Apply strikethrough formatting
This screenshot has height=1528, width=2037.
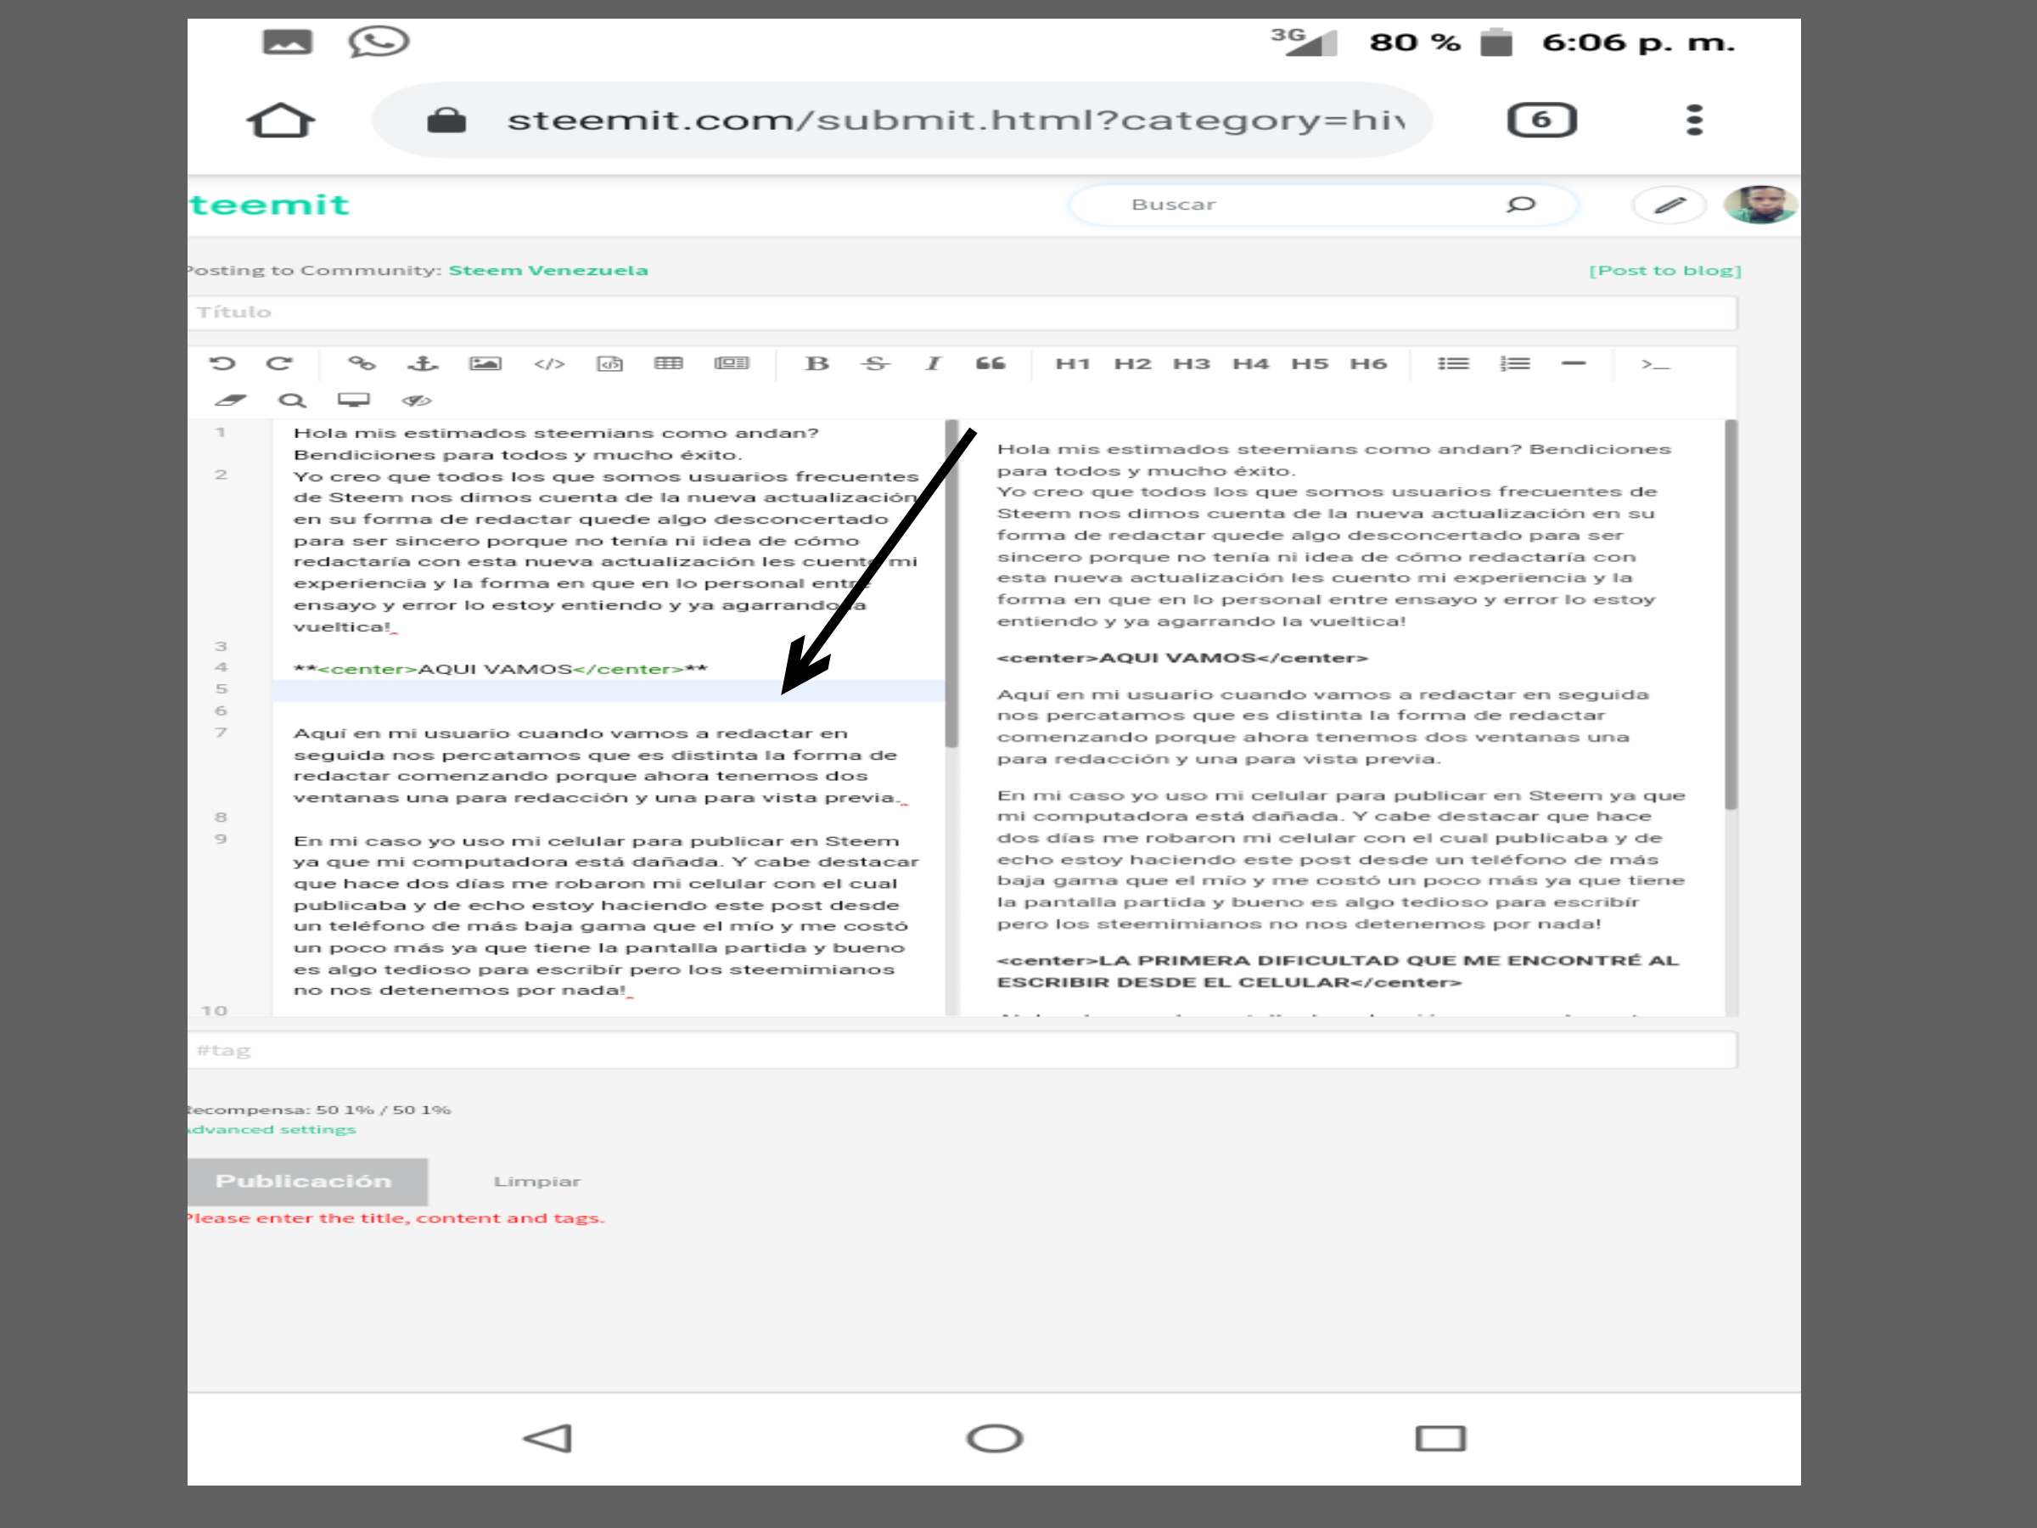[875, 364]
